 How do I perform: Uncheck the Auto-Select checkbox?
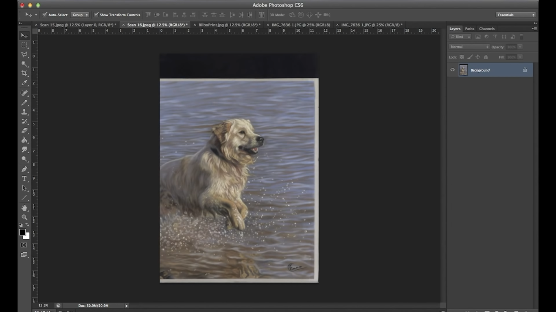[x=45, y=15]
